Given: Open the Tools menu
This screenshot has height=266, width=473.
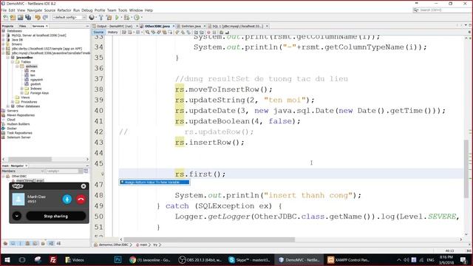Looking at the screenshot, I should click(123, 10).
